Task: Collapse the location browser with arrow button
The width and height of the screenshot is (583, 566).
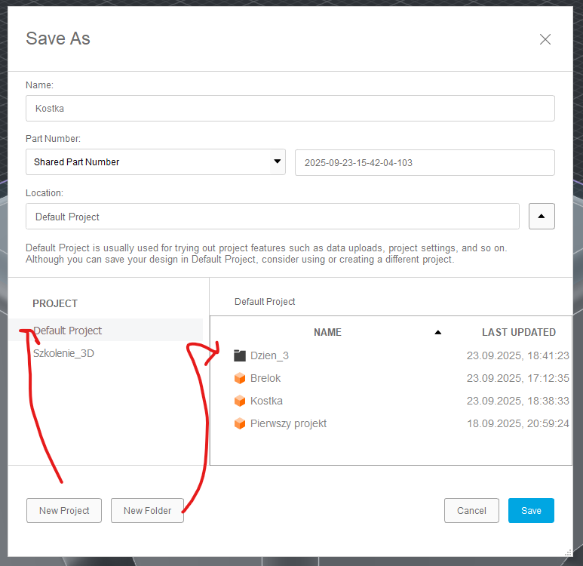Action: pos(542,217)
